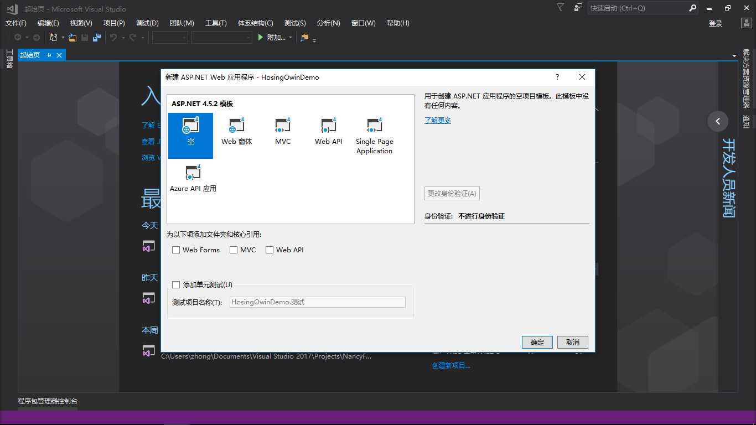Click the 了解更多 link
The height and width of the screenshot is (425, 756).
click(438, 120)
